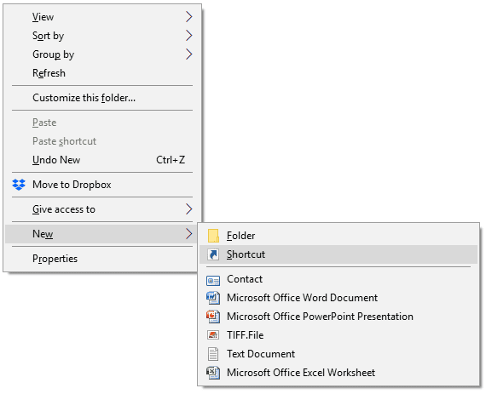Expand the View submenu arrow
This screenshot has width=486, height=394.
pos(188,17)
